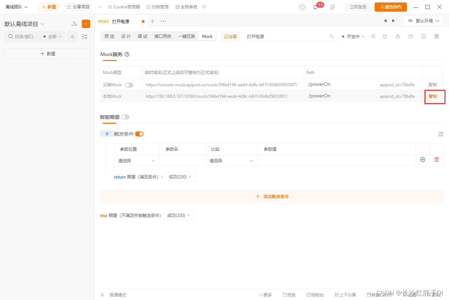
Task: Click the orange 分享 button
Action: coord(230,36)
